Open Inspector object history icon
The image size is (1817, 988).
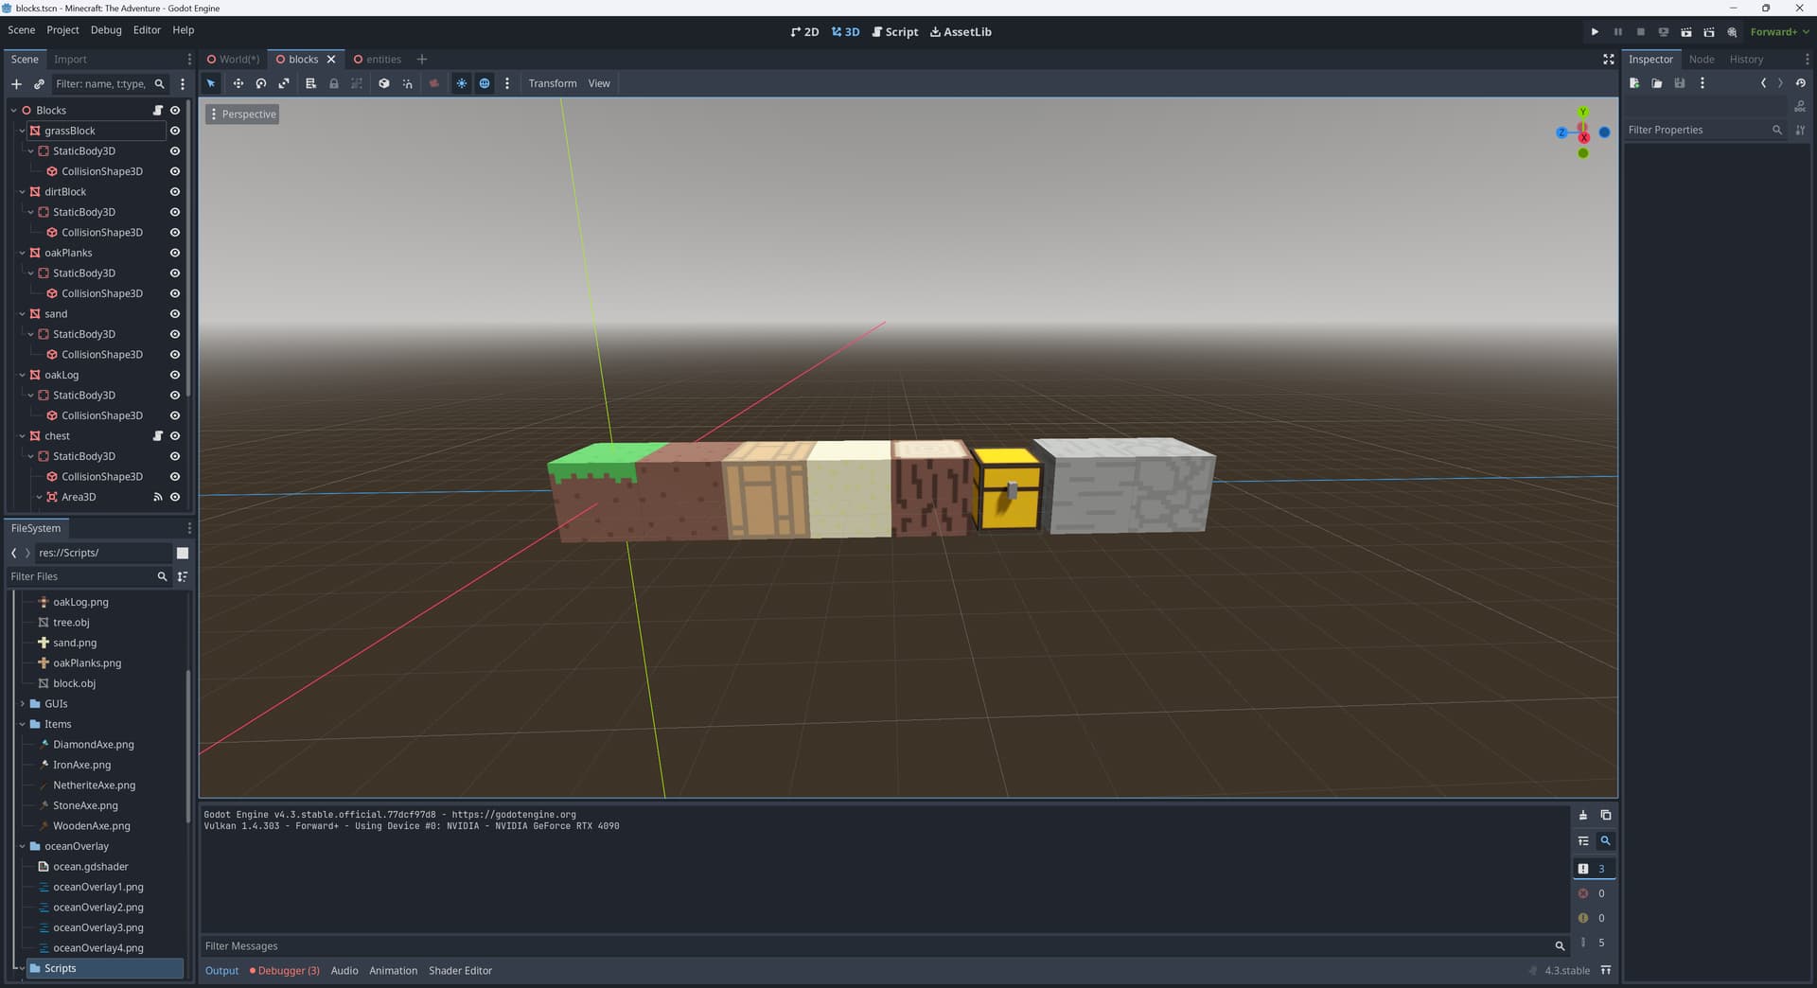point(1801,83)
